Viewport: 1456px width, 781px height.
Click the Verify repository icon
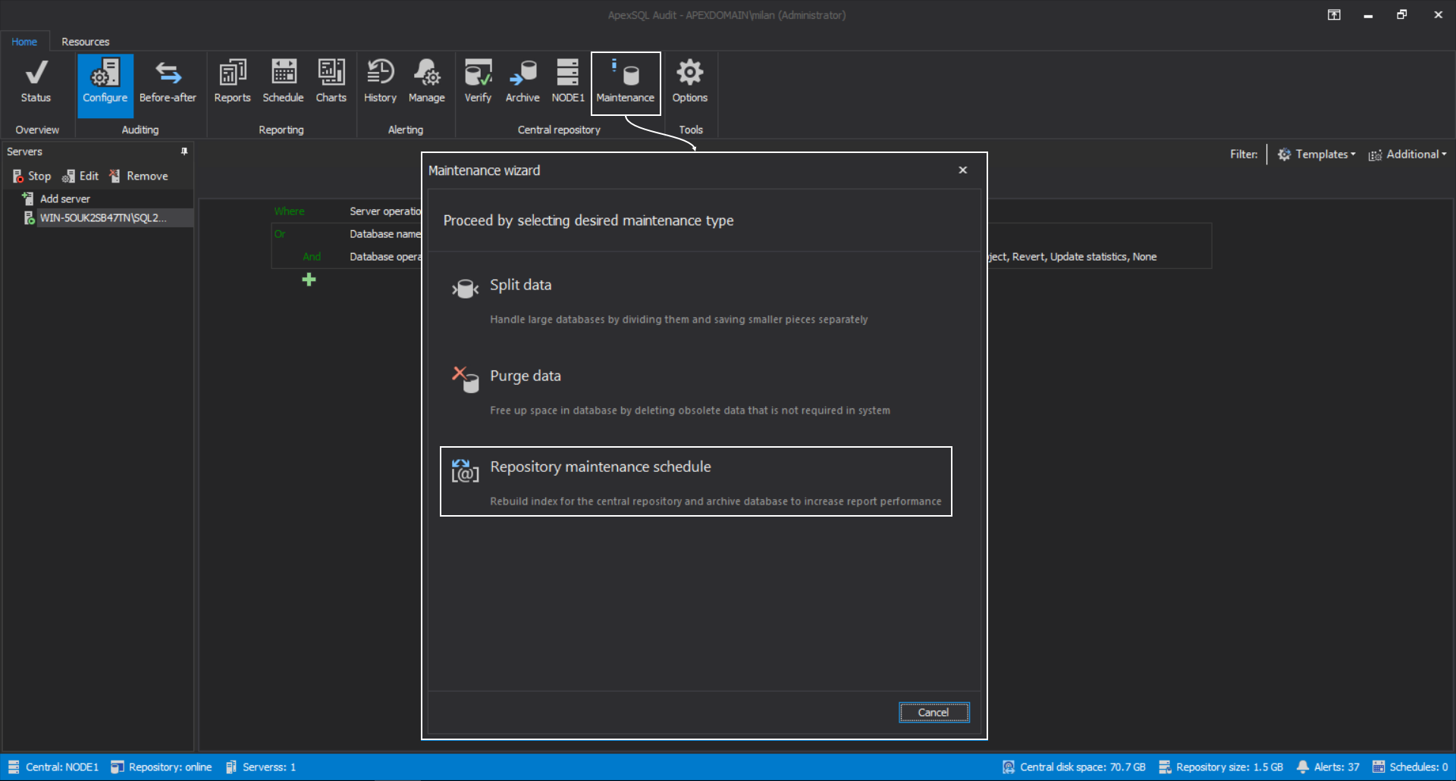coord(478,82)
